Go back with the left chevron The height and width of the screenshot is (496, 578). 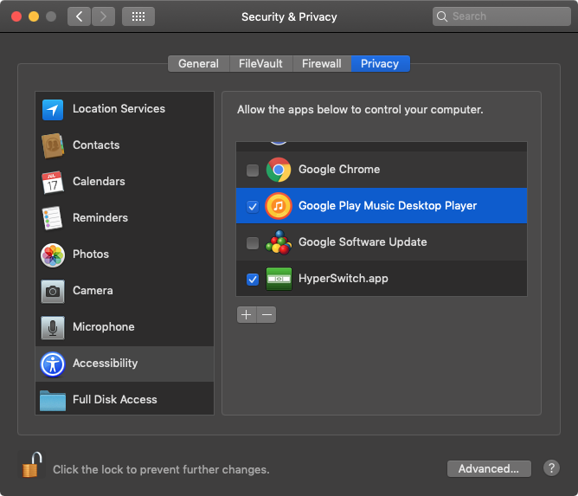click(x=79, y=16)
